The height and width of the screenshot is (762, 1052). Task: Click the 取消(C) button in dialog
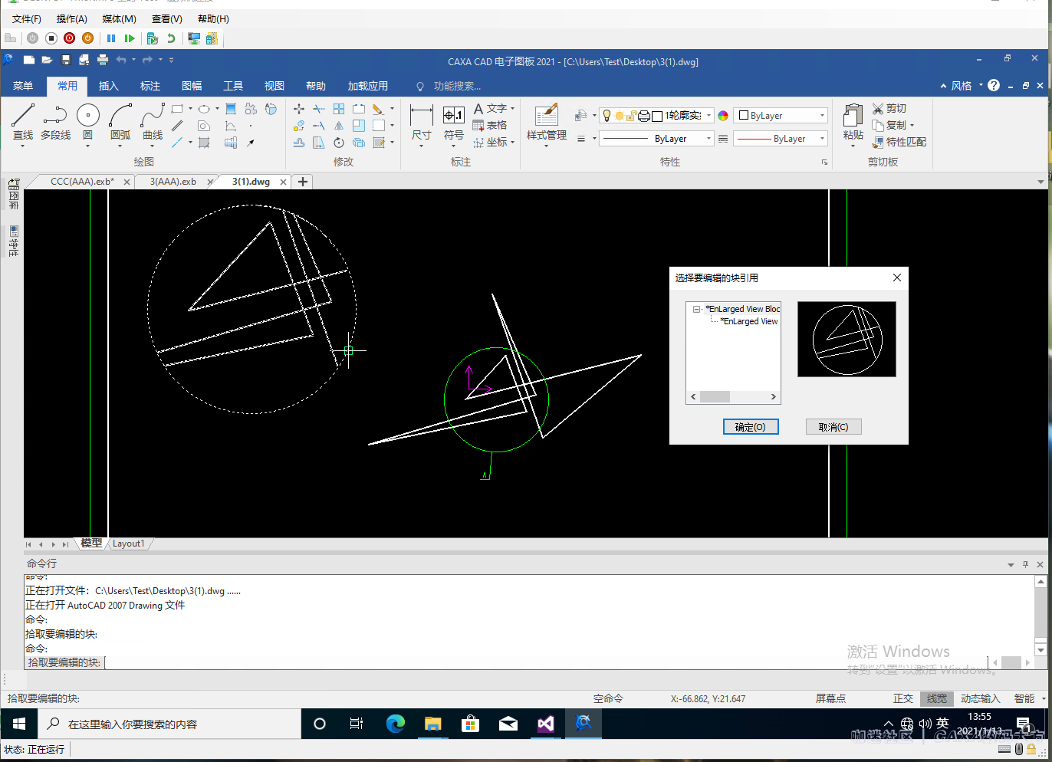click(x=833, y=427)
